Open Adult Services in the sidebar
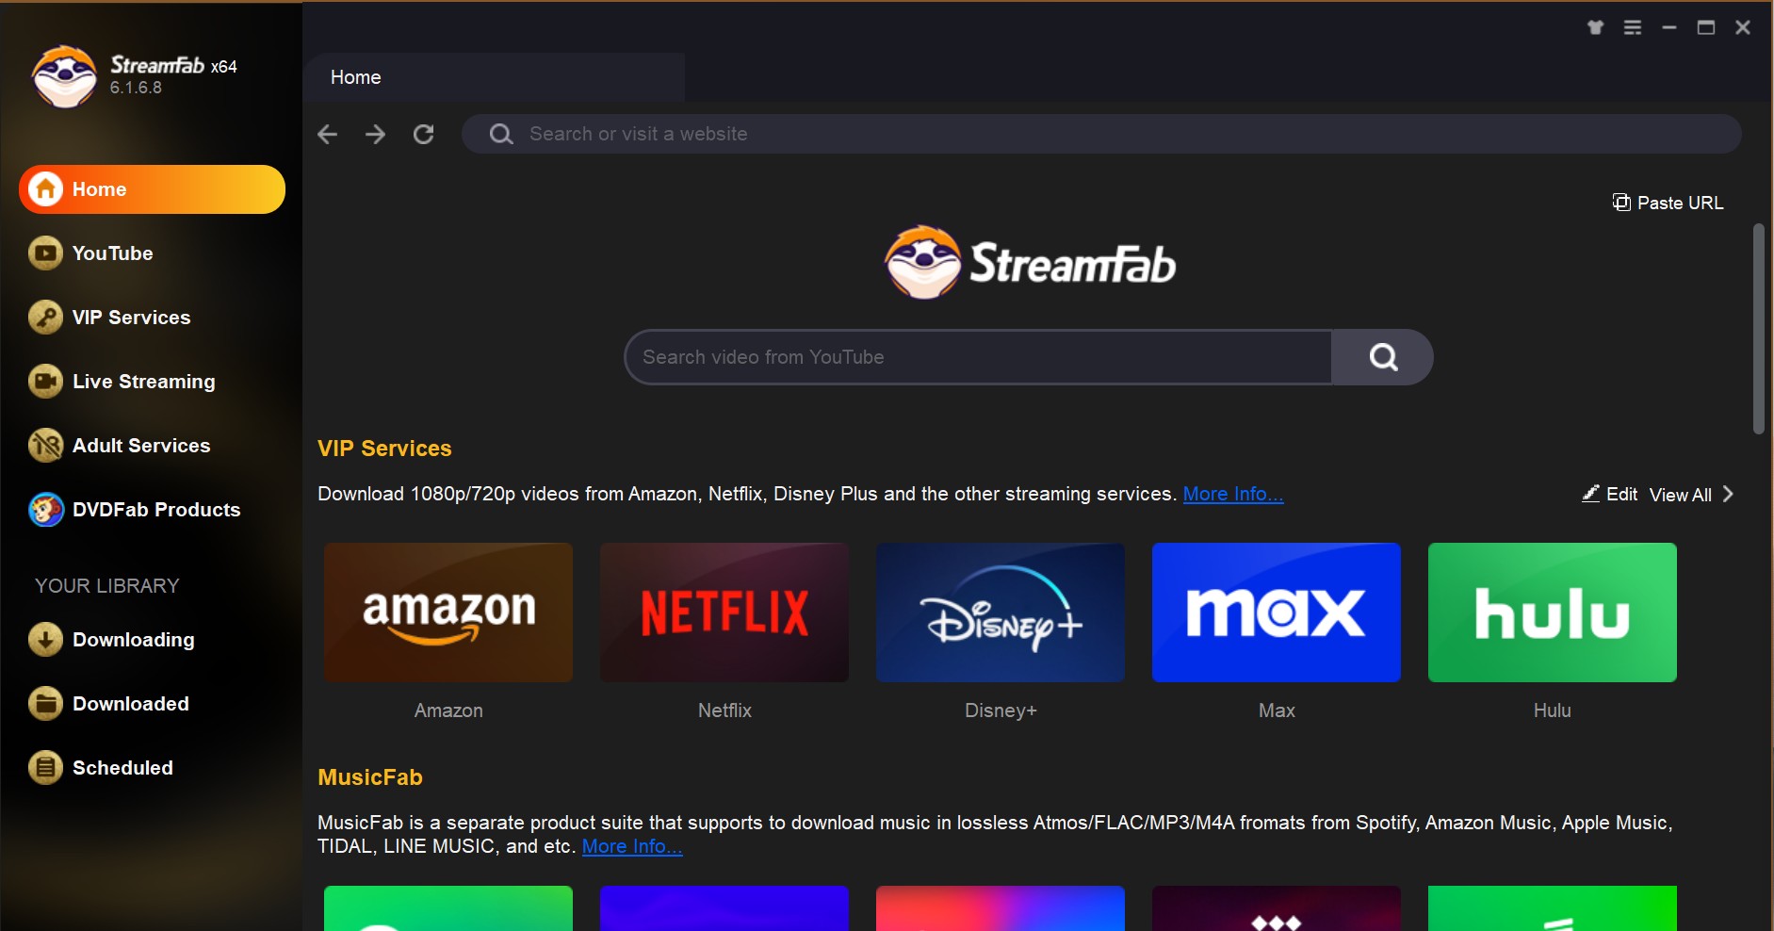The width and height of the screenshot is (1774, 931). click(x=152, y=446)
